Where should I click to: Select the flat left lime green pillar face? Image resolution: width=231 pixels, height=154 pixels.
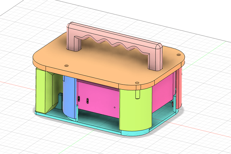pyautogui.click(x=41, y=91)
